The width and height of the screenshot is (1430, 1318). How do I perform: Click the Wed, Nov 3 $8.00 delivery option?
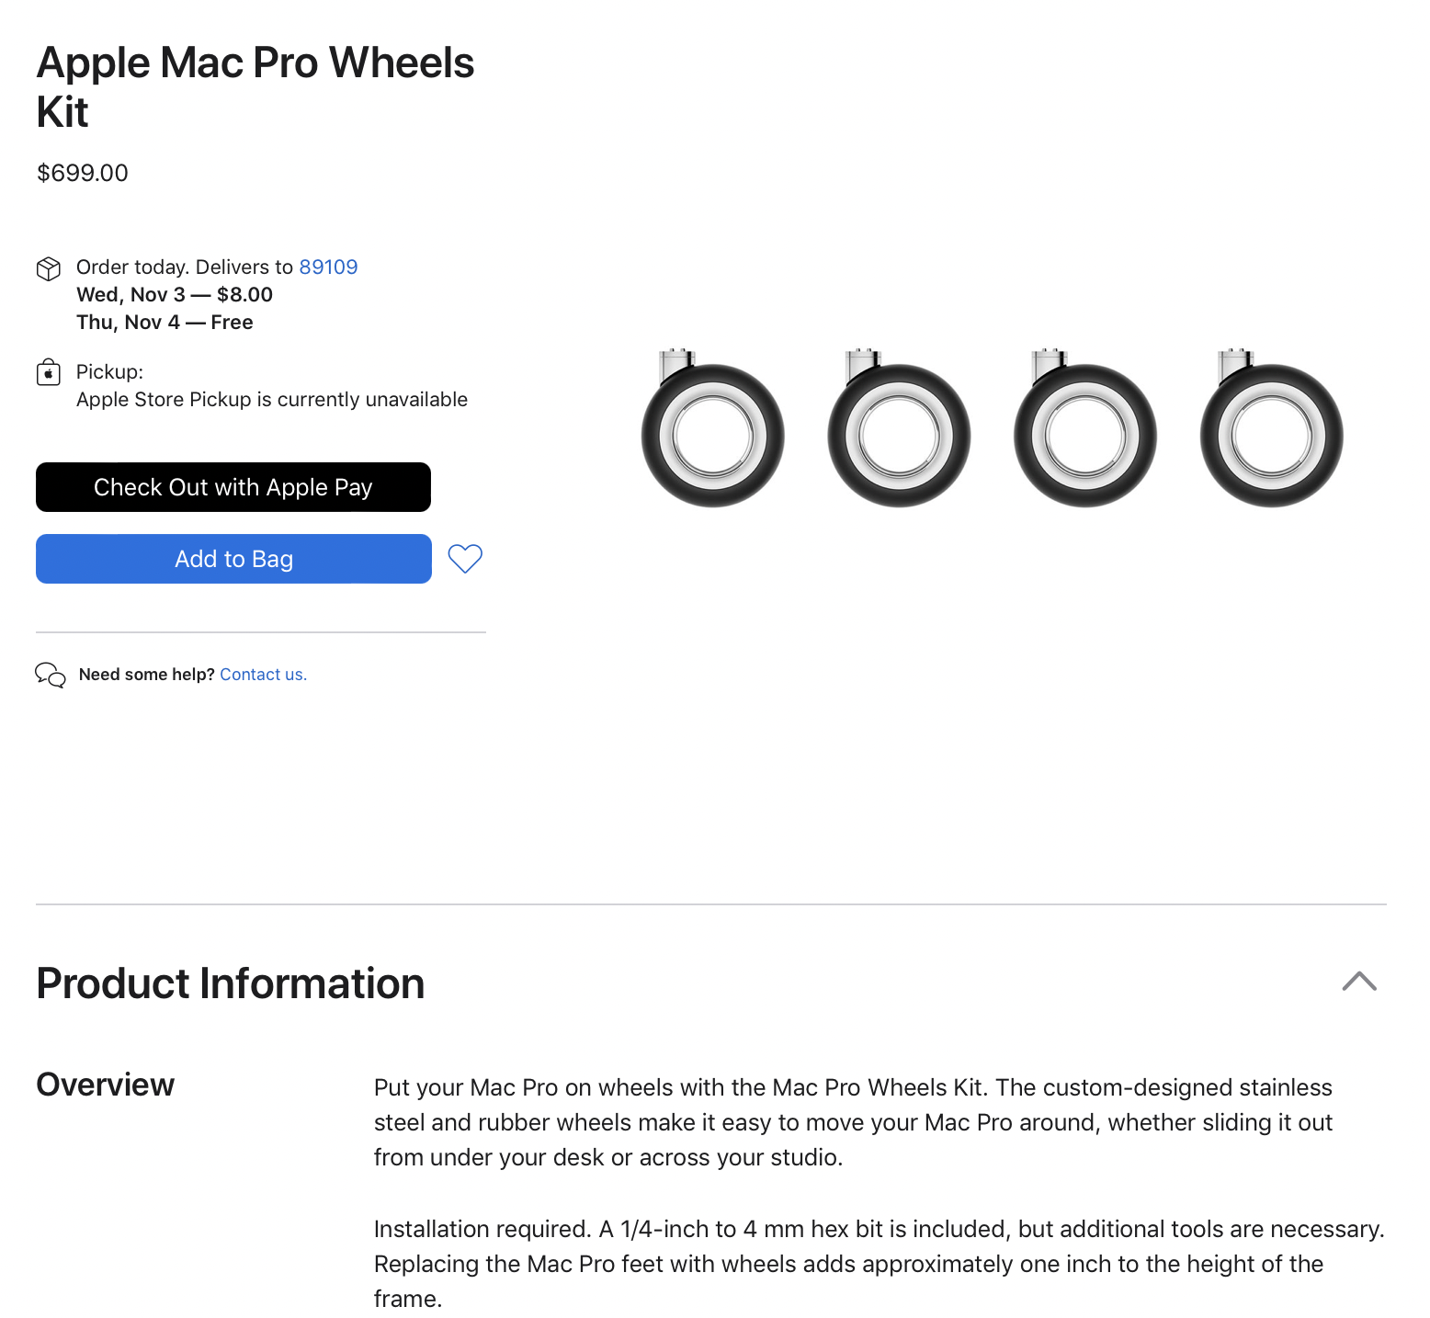[175, 295]
